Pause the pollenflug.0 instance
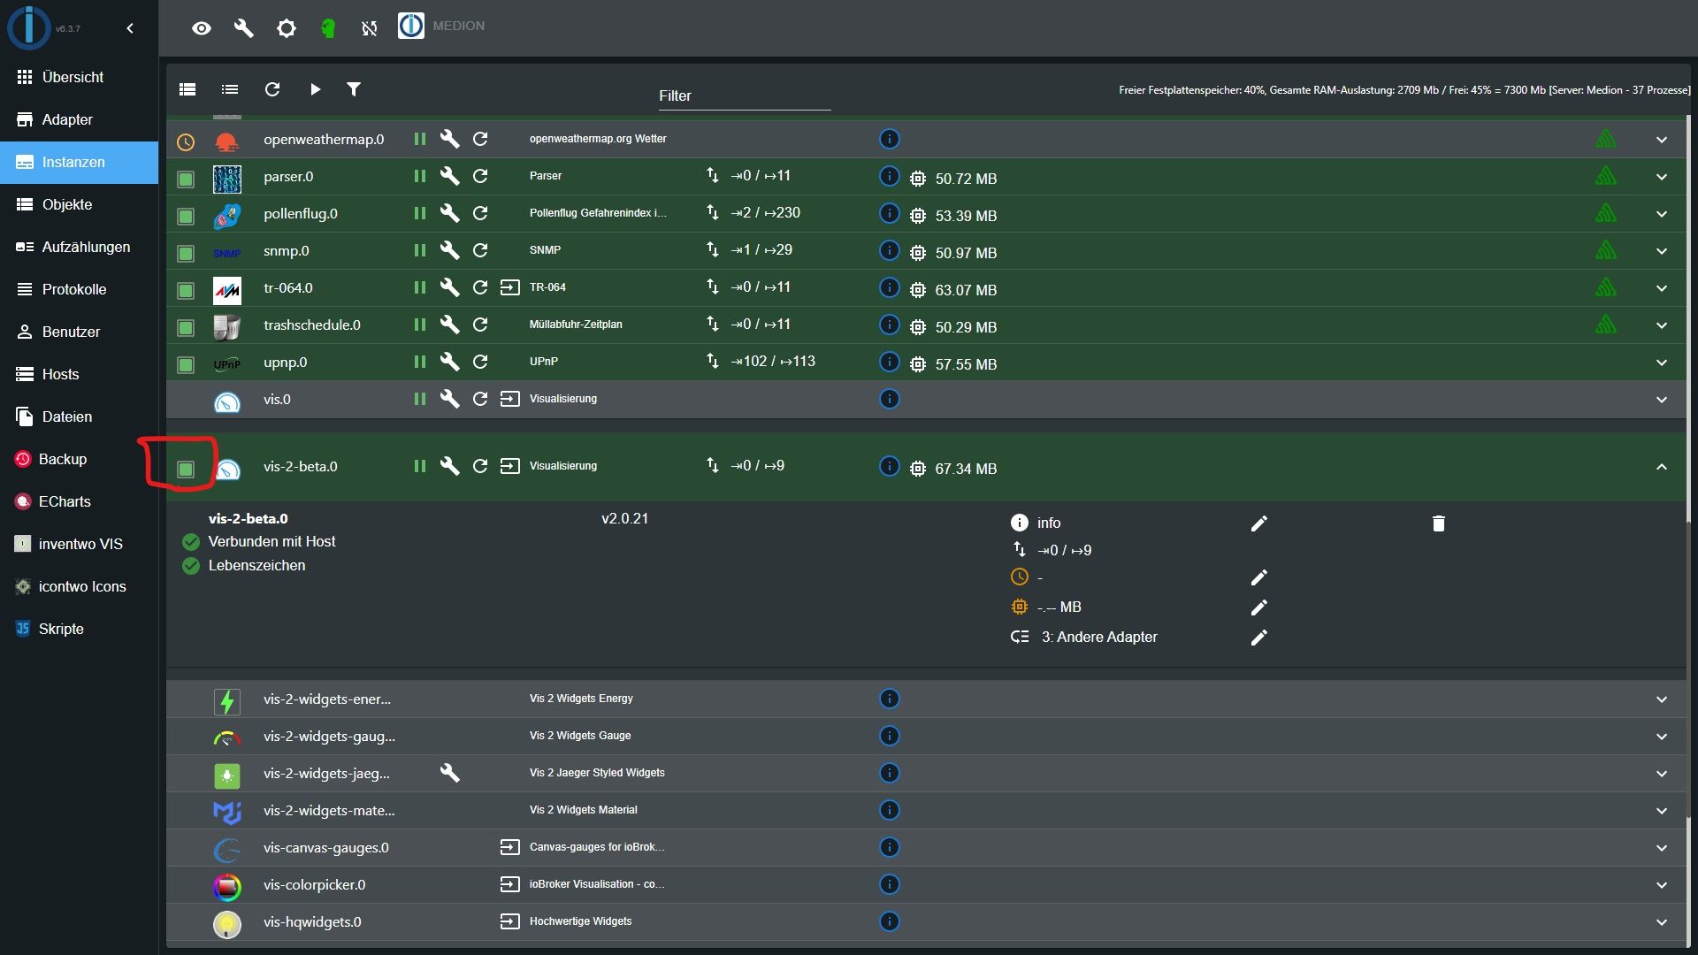The width and height of the screenshot is (1698, 955). point(420,213)
